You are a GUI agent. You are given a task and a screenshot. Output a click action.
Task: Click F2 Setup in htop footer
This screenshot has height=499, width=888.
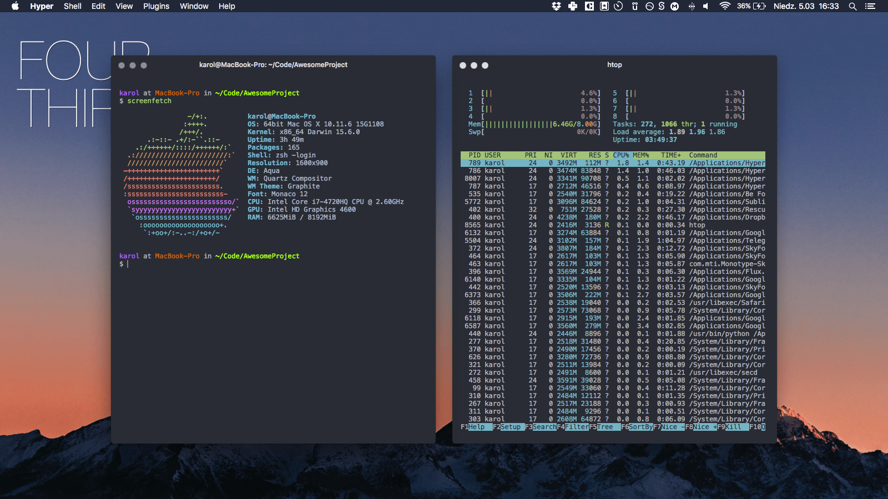[x=509, y=427]
